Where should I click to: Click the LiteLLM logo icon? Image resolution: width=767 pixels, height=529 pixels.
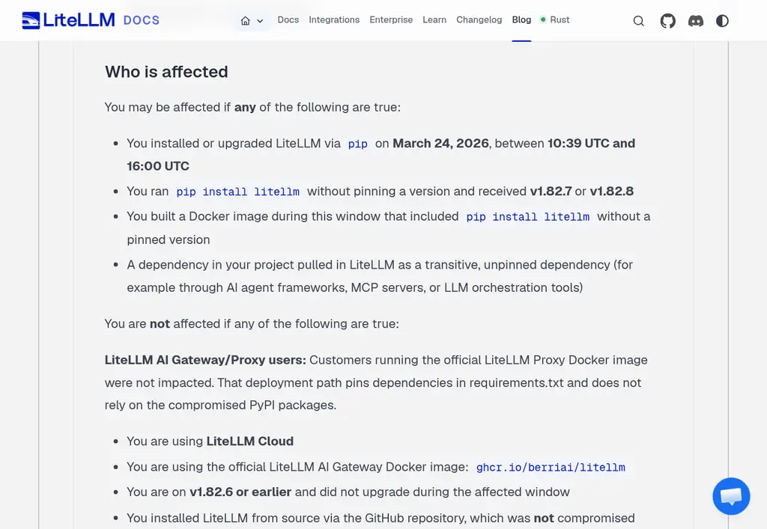pyautogui.click(x=31, y=20)
